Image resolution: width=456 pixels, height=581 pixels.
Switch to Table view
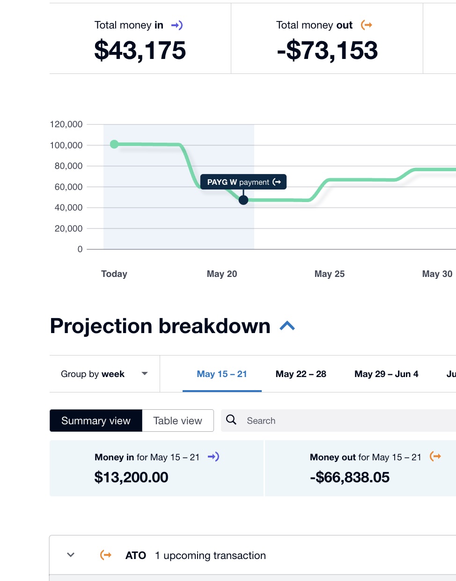(178, 421)
